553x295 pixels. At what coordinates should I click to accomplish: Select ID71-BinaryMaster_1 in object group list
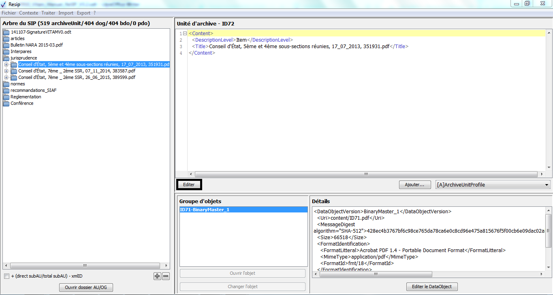pyautogui.click(x=243, y=210)
